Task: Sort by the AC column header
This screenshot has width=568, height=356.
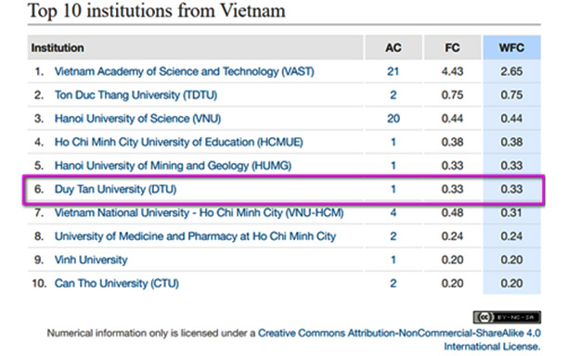Action: (x=393, y=47)
